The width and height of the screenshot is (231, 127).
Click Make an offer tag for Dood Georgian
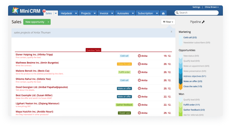(x=124, y=88)
